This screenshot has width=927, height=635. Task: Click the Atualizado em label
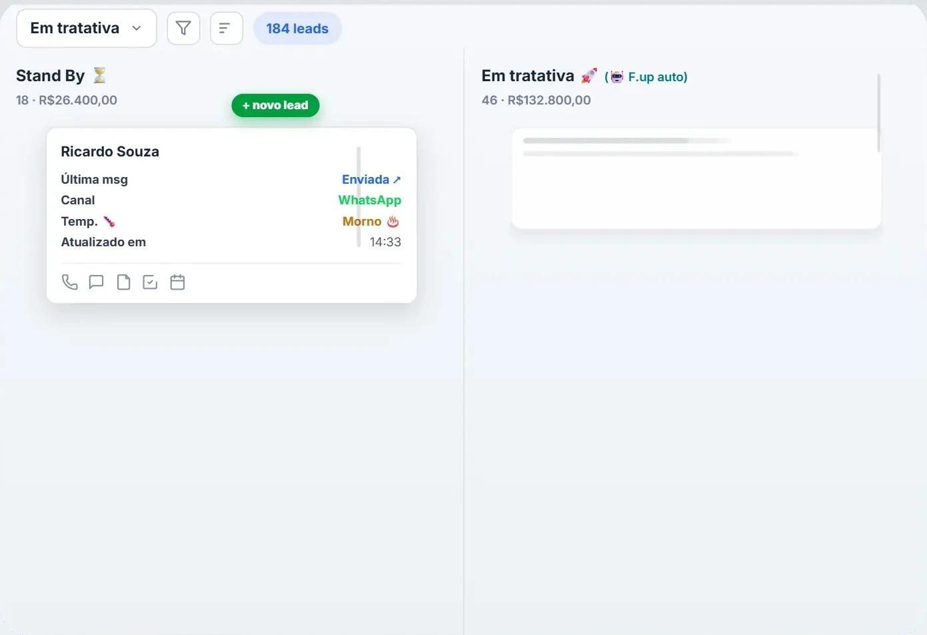coord(103,242)
